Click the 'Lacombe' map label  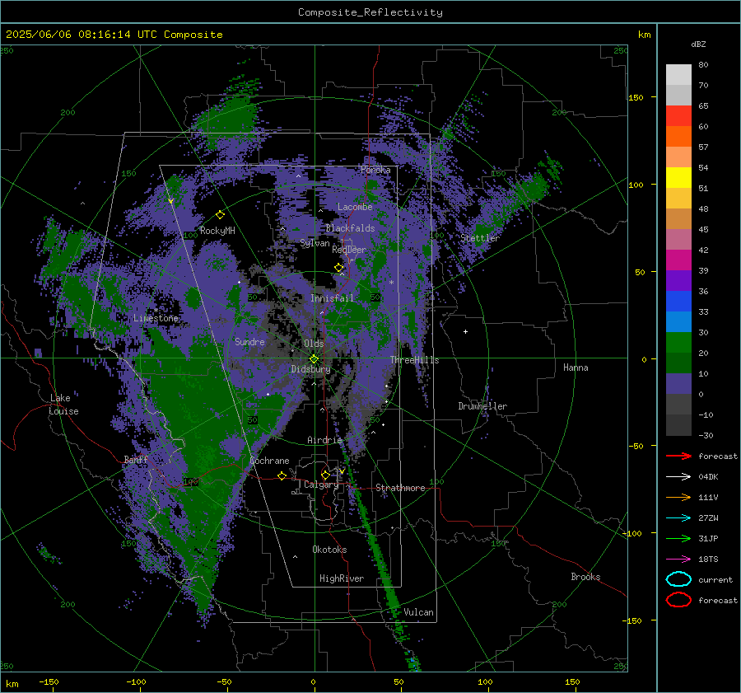coord(355,207)
